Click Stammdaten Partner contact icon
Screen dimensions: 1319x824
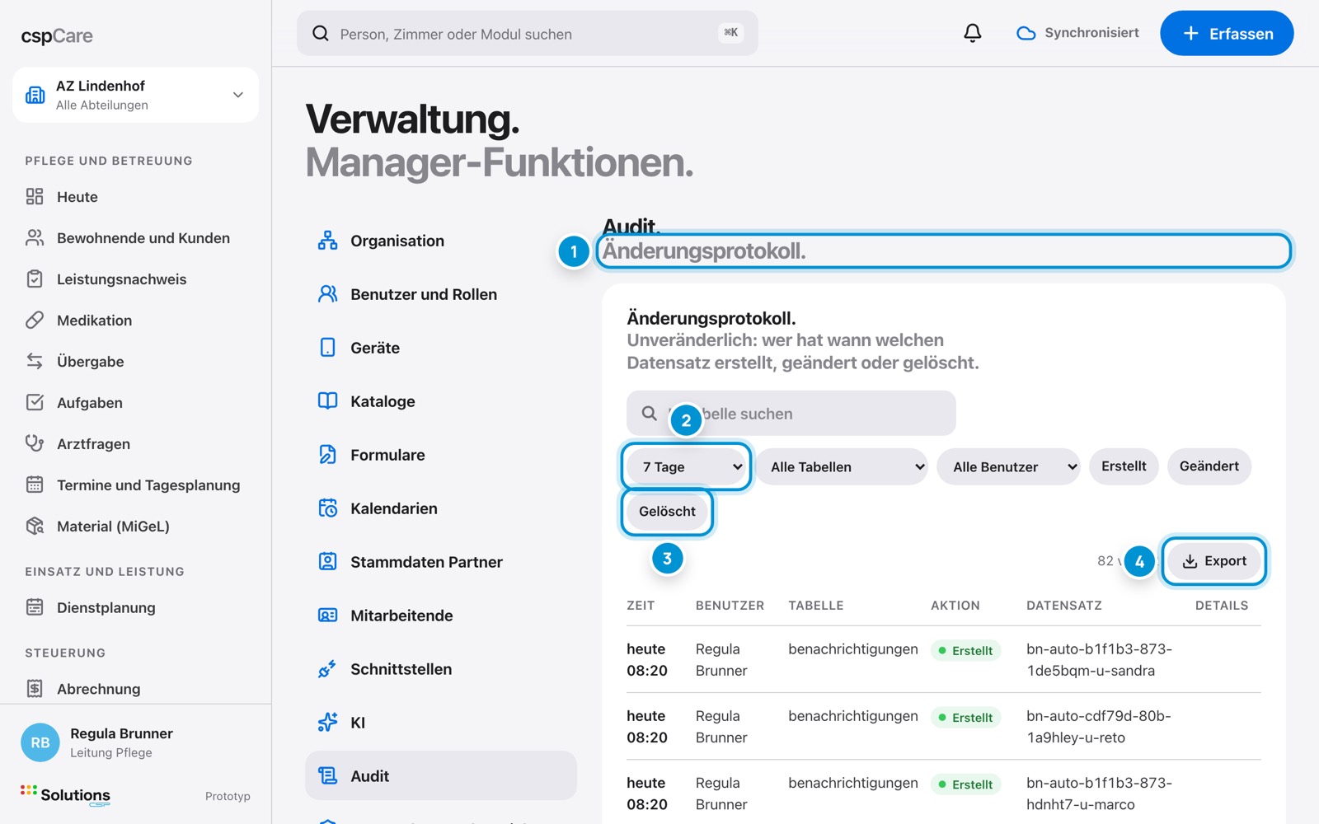coord(328,562)
